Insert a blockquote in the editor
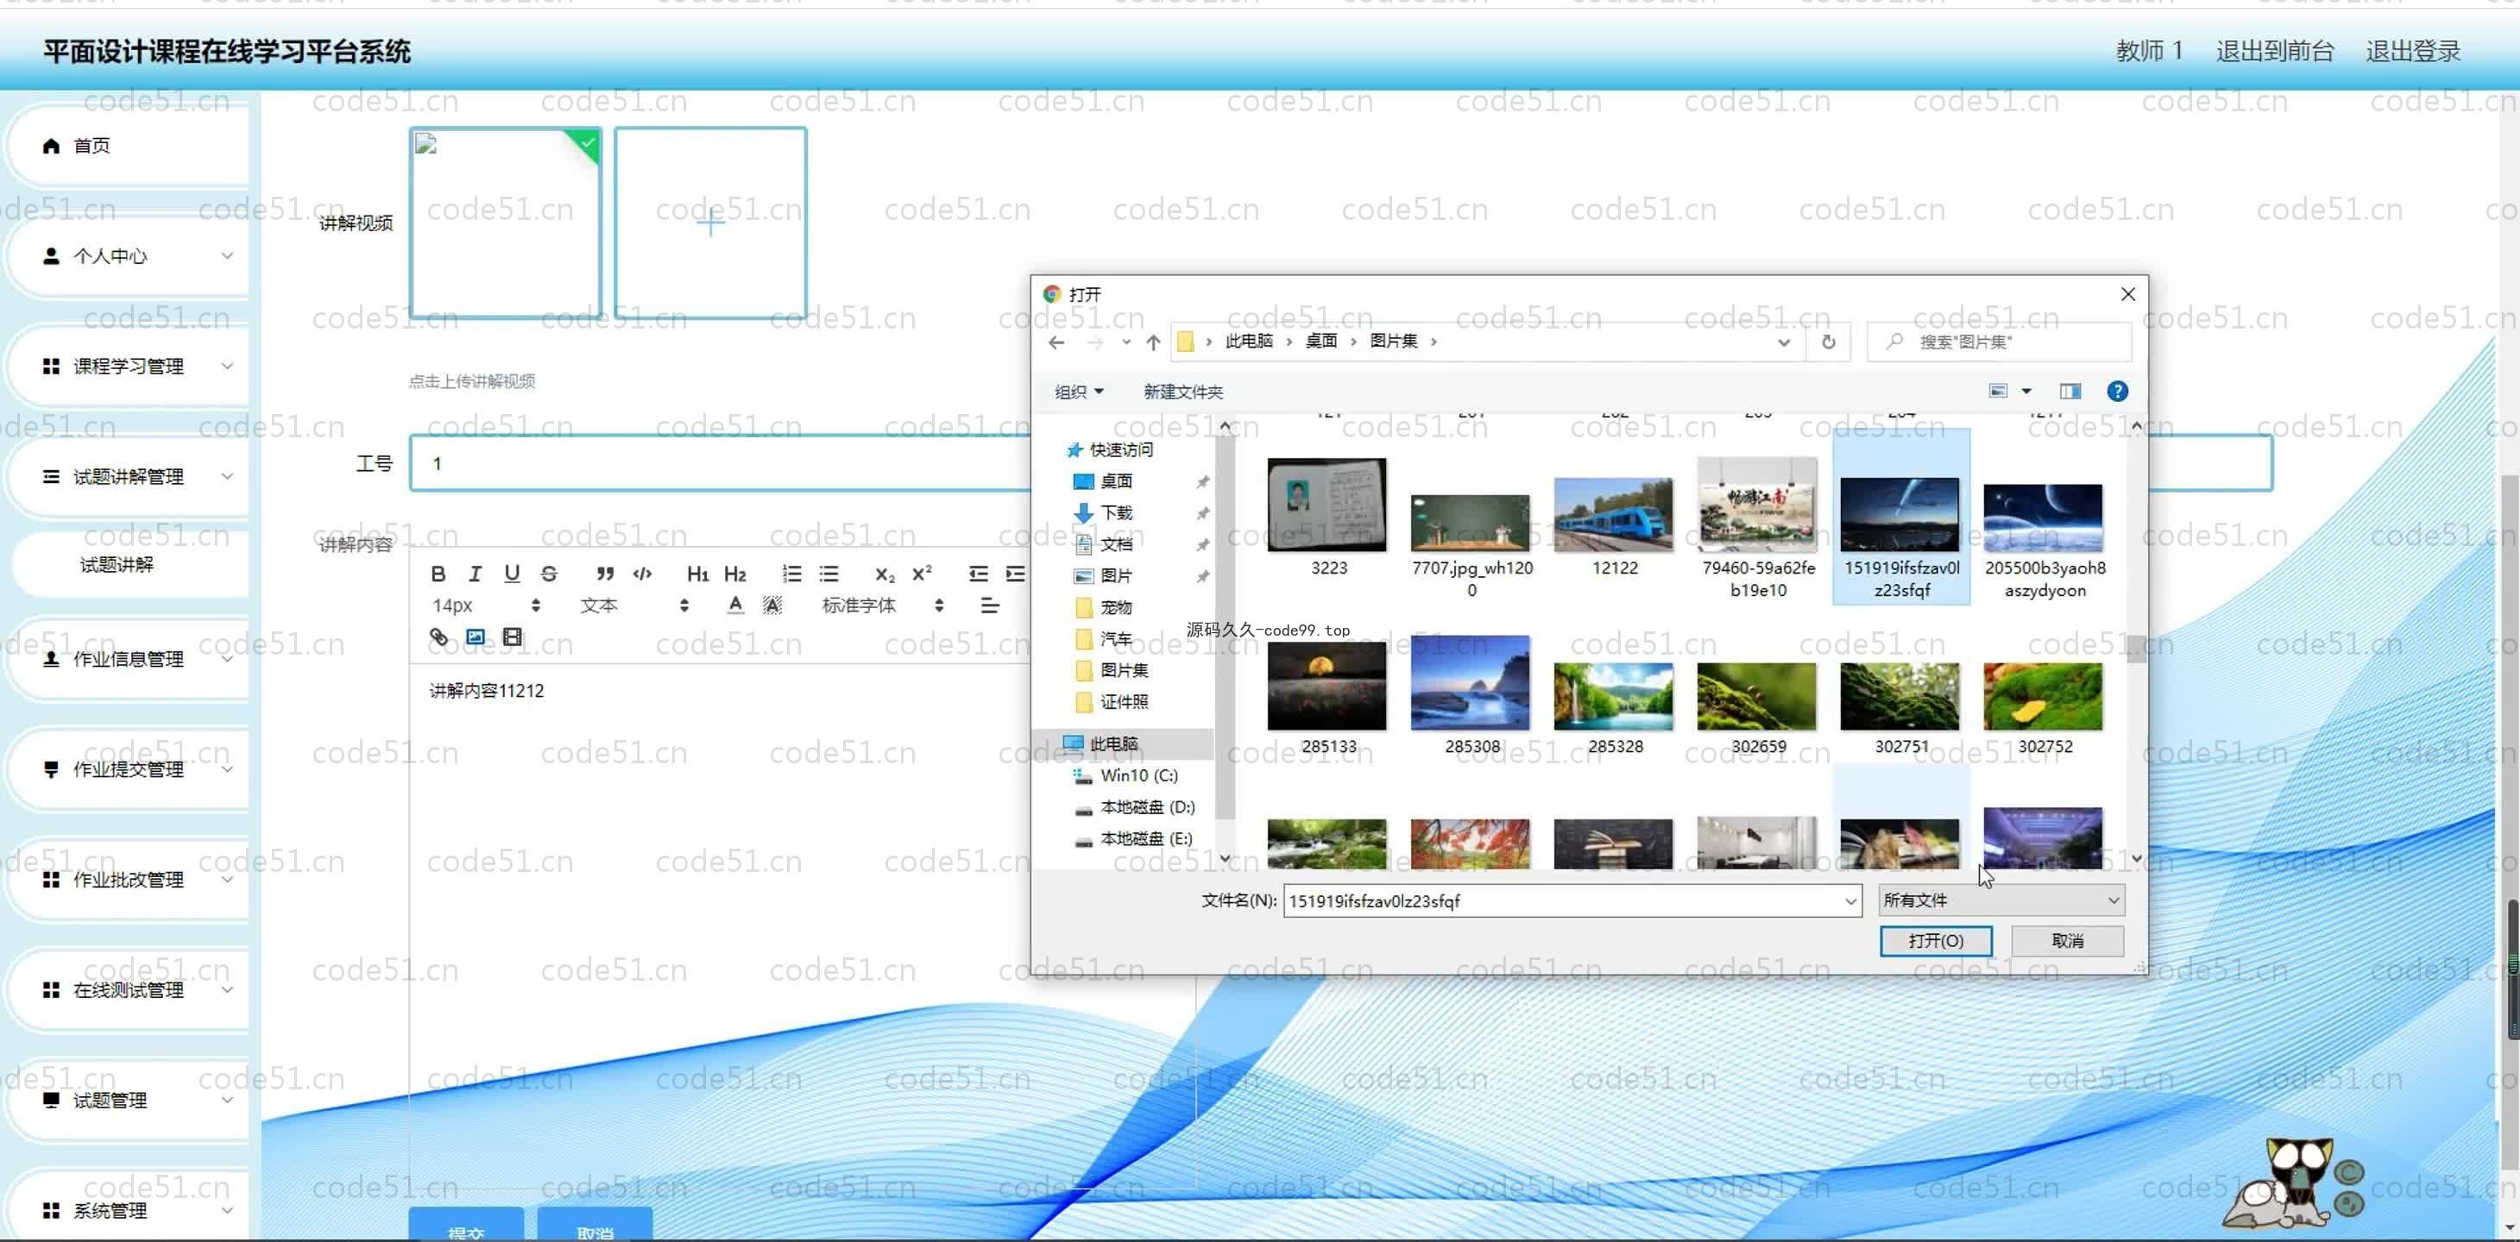Screen dimensions: 2520x1242 click(605, 574)
